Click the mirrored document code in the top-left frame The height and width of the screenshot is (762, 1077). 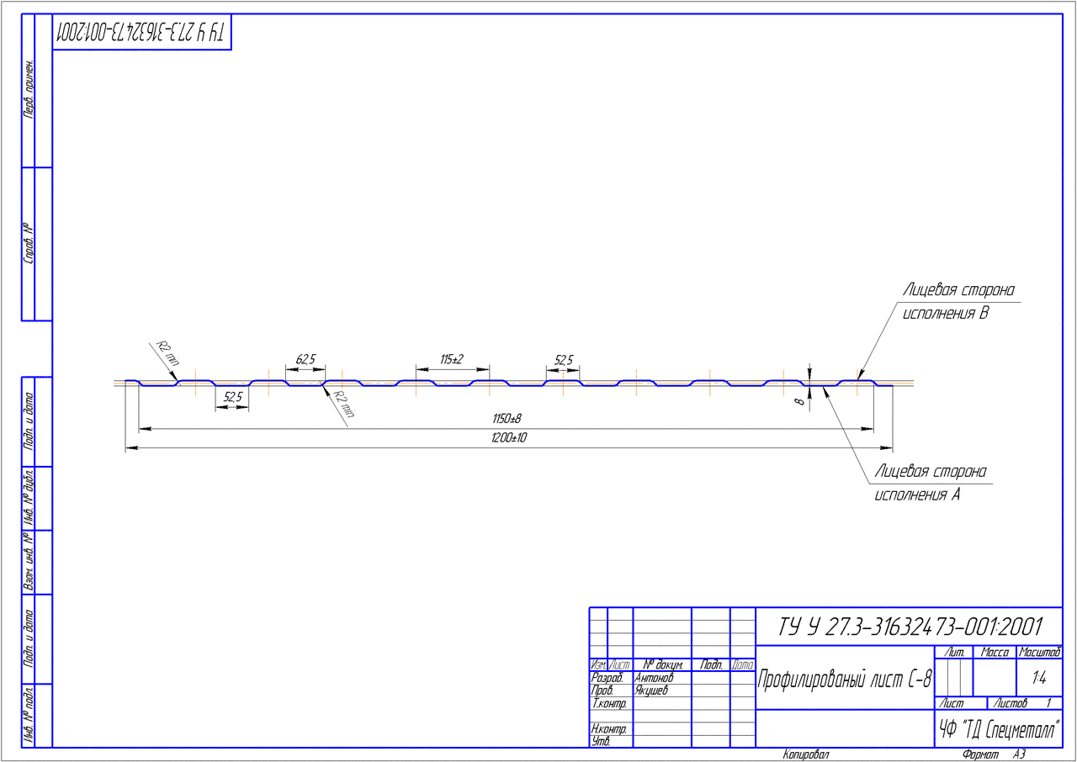coord(141,33)
